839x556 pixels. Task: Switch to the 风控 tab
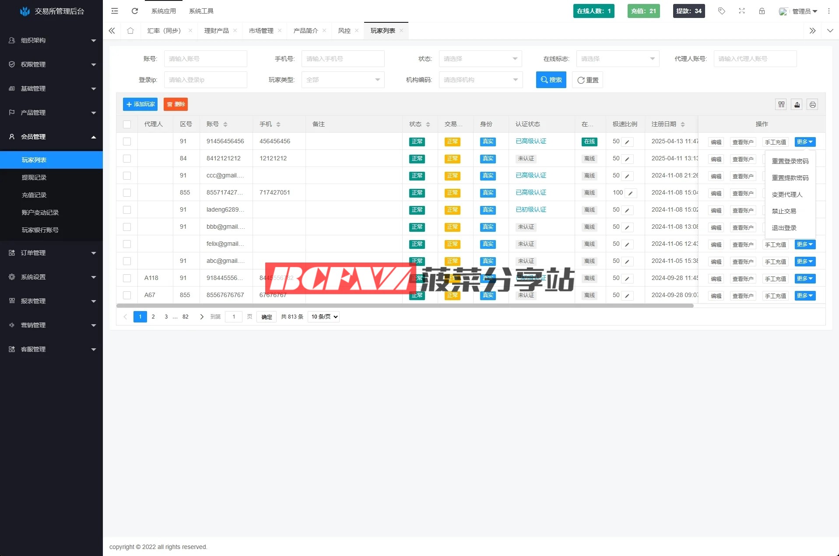pos(344,31)
